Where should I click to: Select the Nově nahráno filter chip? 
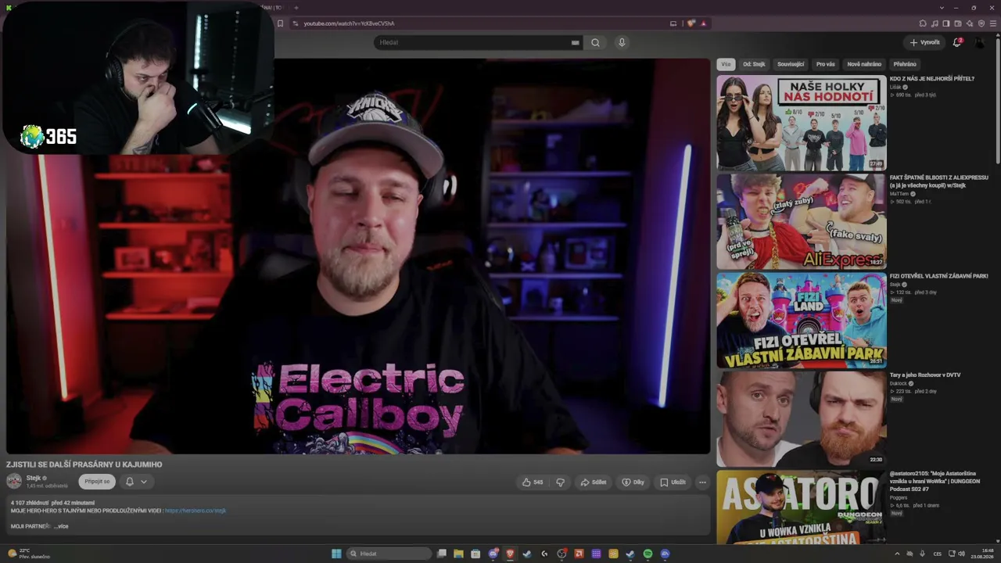tap(864, 64)
